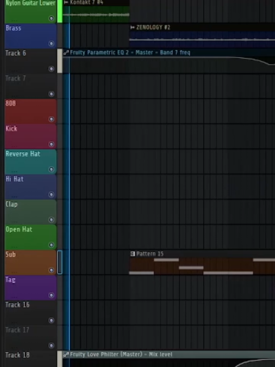Click the Track 18 header label
This screenshot has height=367, width=275.
point(18,355)
